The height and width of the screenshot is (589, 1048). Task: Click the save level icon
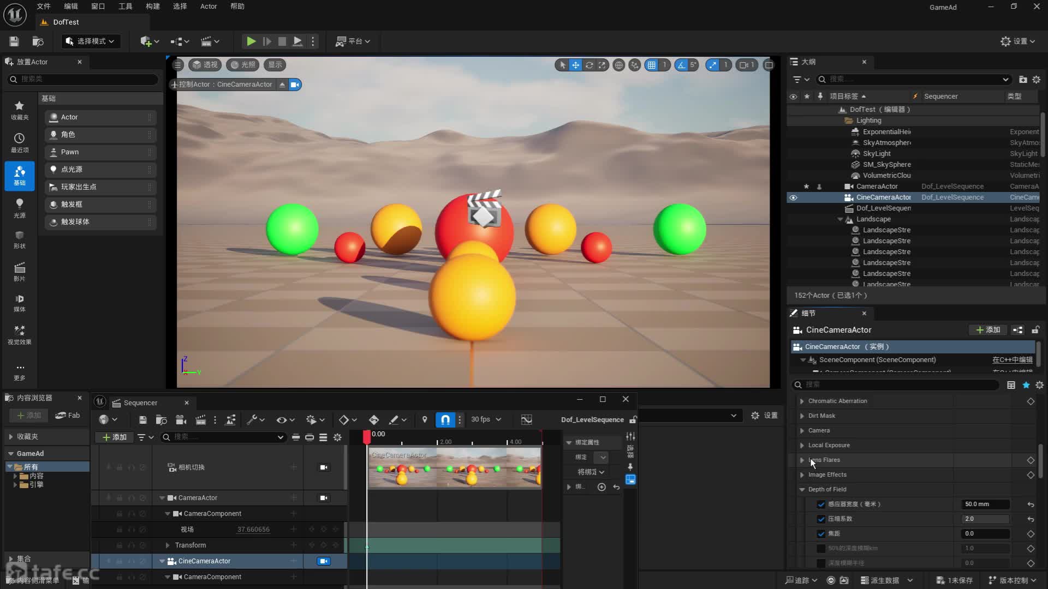click(x=14, y=41)
